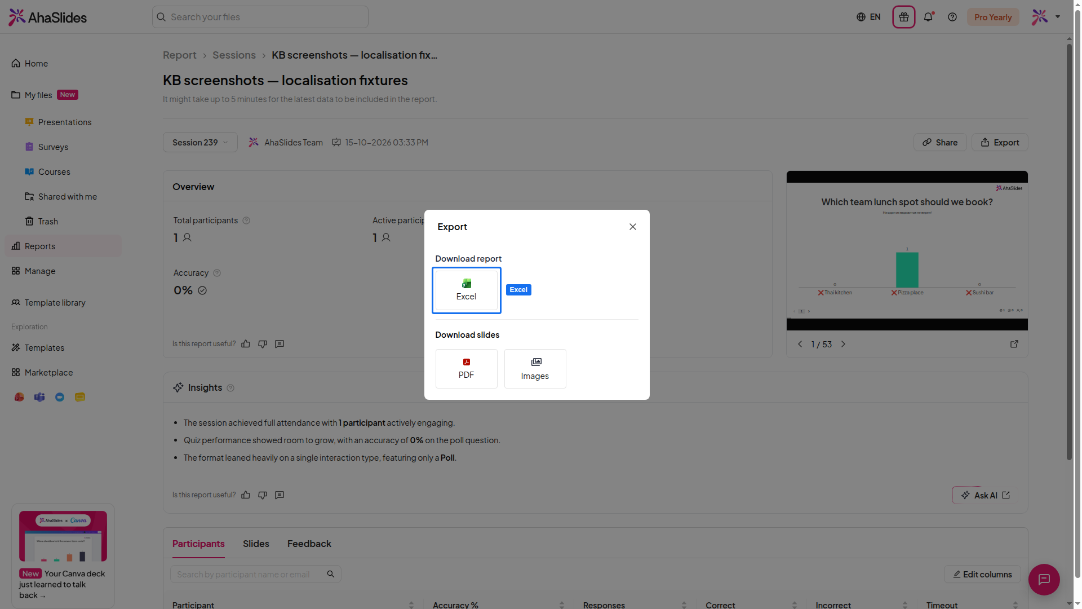Open Marketplace in sidebar
The width and height of the screenshot is (1082, 609).
63,373
